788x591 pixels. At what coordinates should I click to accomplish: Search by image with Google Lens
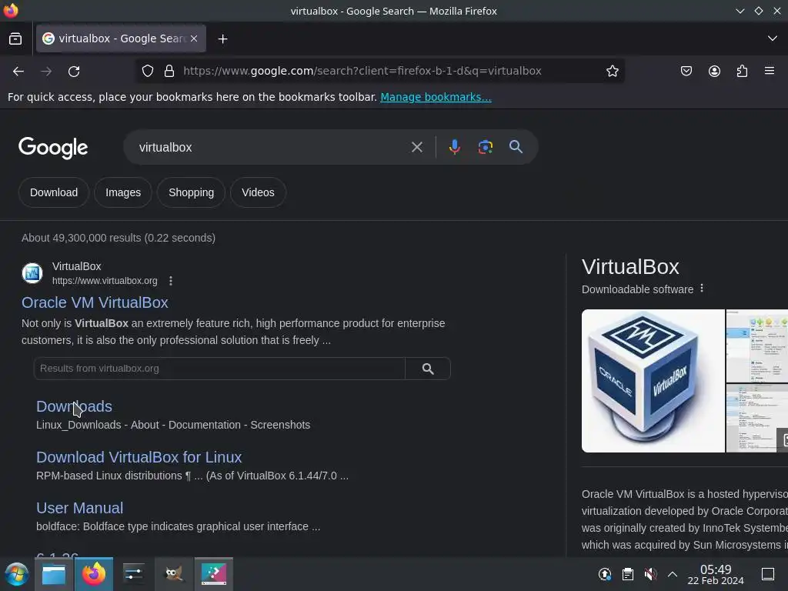(x=485, y=147)
